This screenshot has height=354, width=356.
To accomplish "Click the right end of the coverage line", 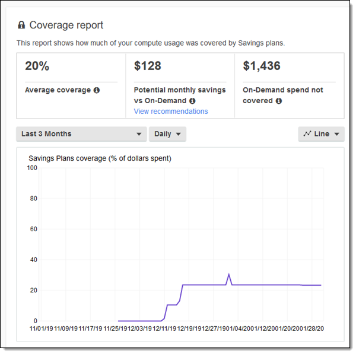I will coord(321,285).
